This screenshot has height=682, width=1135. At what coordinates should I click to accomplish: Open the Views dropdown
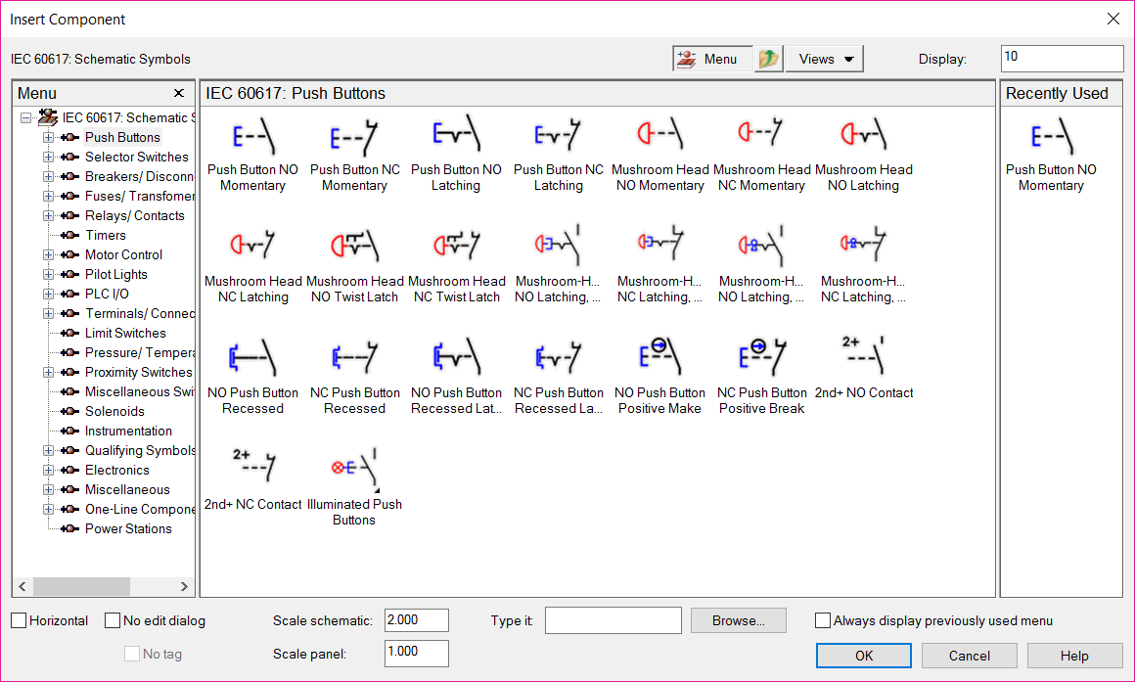pyautogui.click(x=825, y=59)
